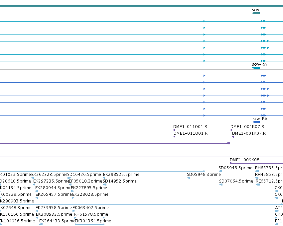283x226 pixels.
Task: Click the EK308933.5prime EST label
Action: click(x=54, y=214)
